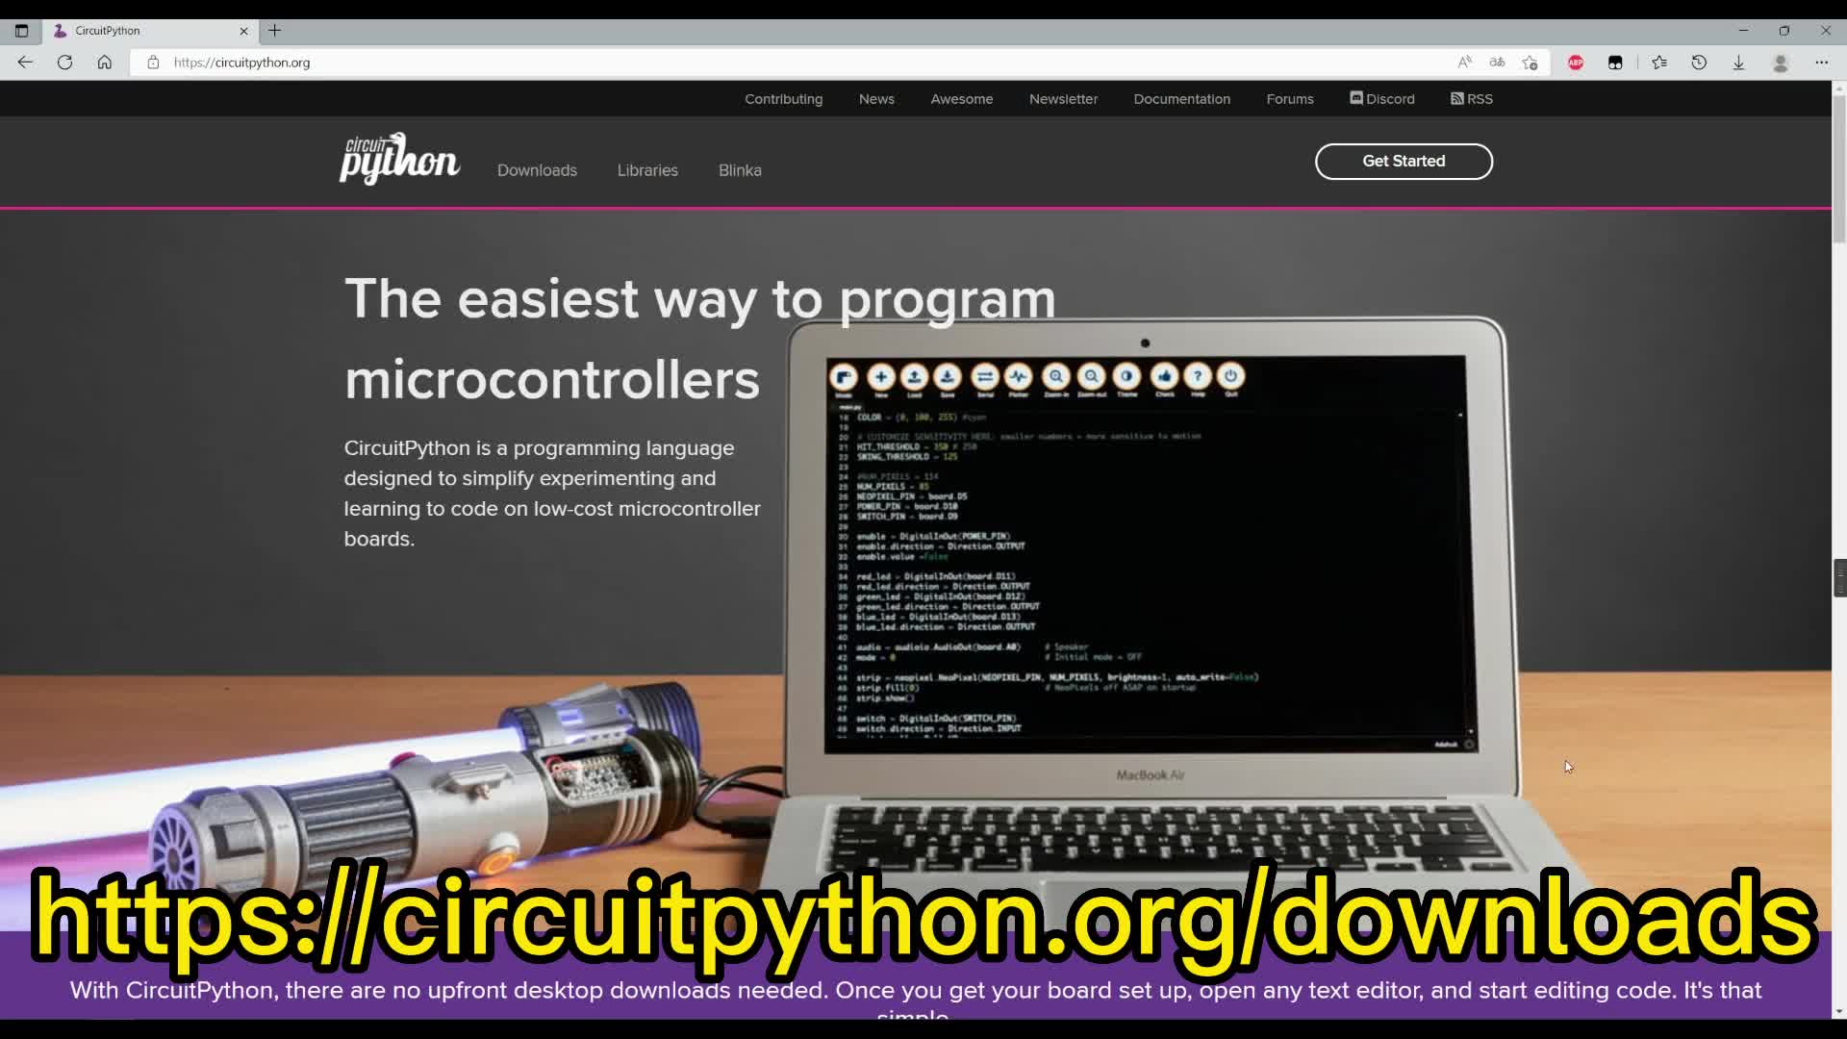Switch to the Documentation tab

pyautogui.click(x=1181, y=98)
